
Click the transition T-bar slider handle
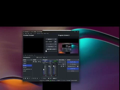[46, 51]
